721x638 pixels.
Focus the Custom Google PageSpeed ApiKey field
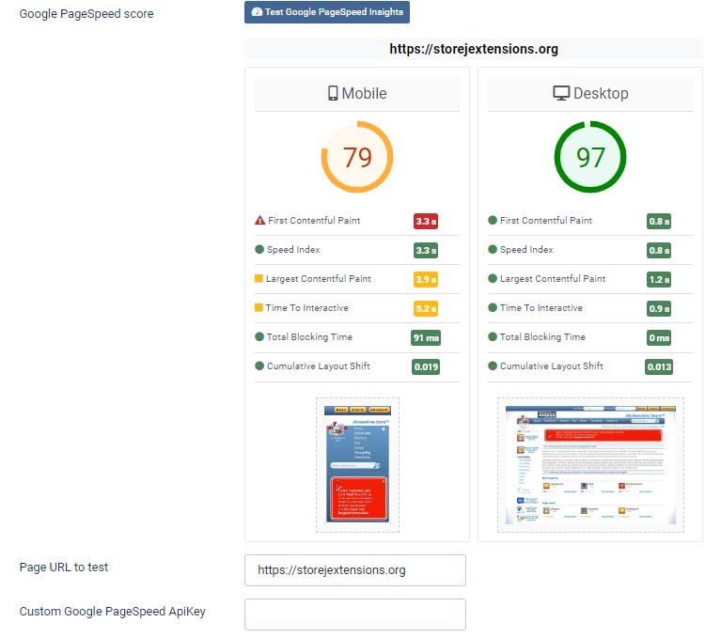pos(355,615)
